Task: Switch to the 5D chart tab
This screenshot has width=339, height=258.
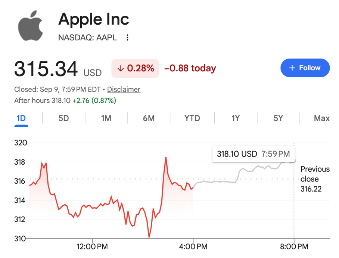Action: coord(63,118)
